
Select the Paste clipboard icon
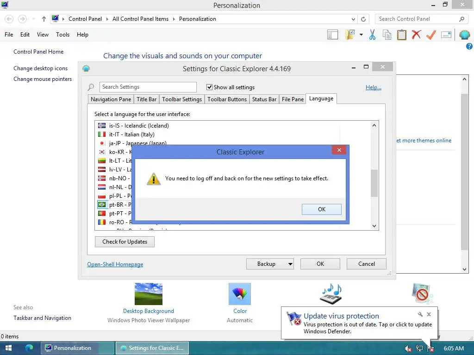tap(401, 35)
